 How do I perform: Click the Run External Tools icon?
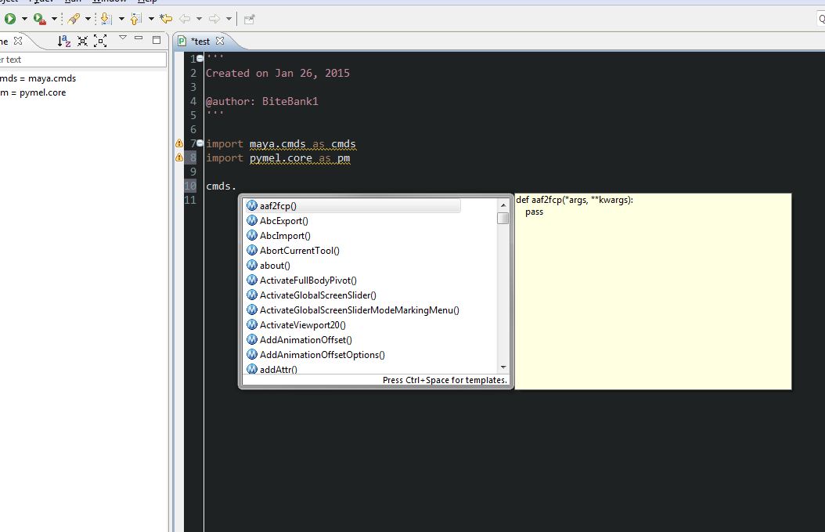click(39, 19)
